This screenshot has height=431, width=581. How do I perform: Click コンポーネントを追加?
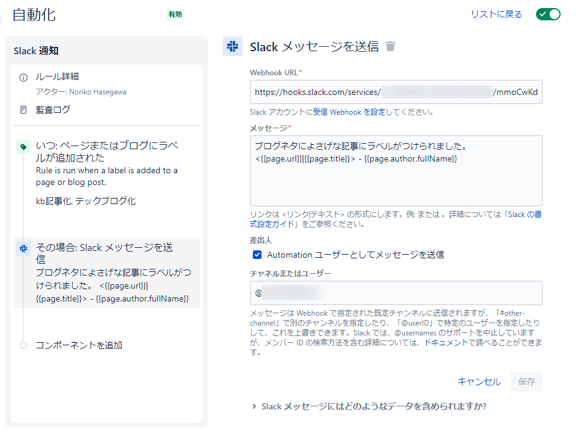(x=79, y=345)
